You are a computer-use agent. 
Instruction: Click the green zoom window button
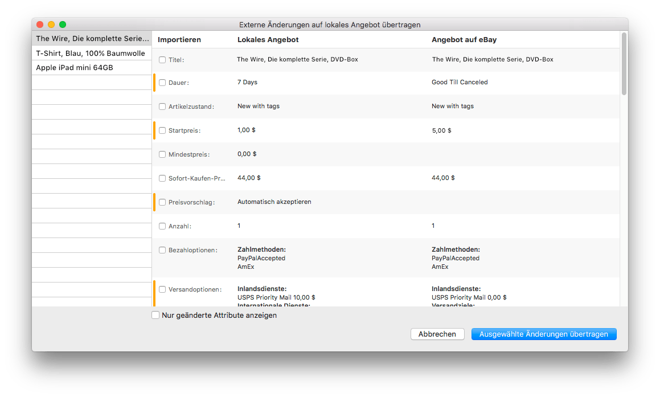click(63, 24)
